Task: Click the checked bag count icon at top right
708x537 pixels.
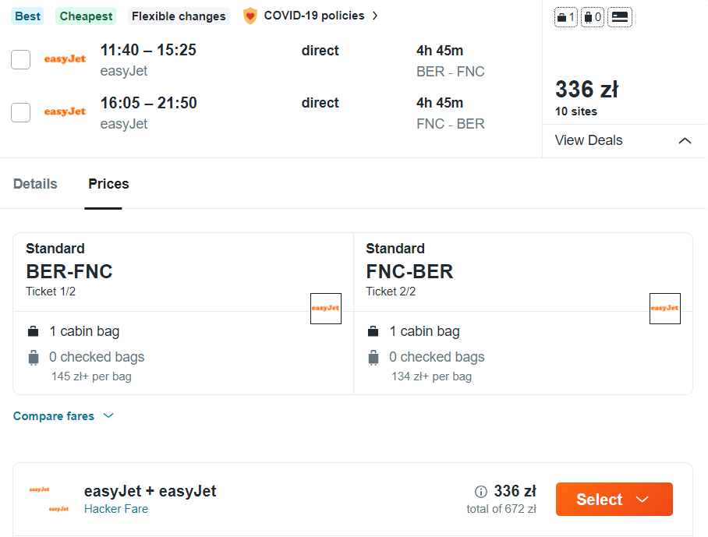Action: click(x=593, y=17)
